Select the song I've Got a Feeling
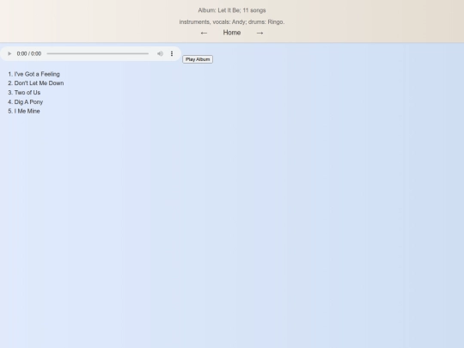This screenshot has height=348, width=464. click(37, 74)
